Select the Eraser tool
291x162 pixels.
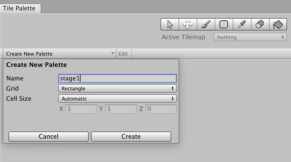click(260, 25)
